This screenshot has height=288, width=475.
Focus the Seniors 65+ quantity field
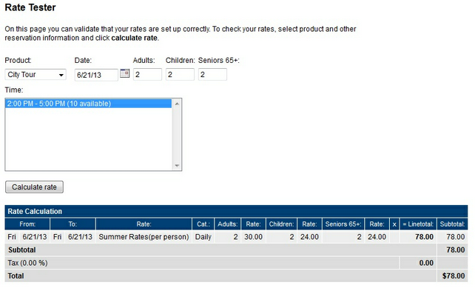pos(212,75)
